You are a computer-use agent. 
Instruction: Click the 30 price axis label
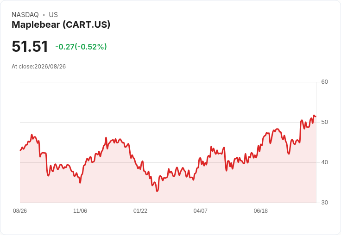(x=324, y=203)
